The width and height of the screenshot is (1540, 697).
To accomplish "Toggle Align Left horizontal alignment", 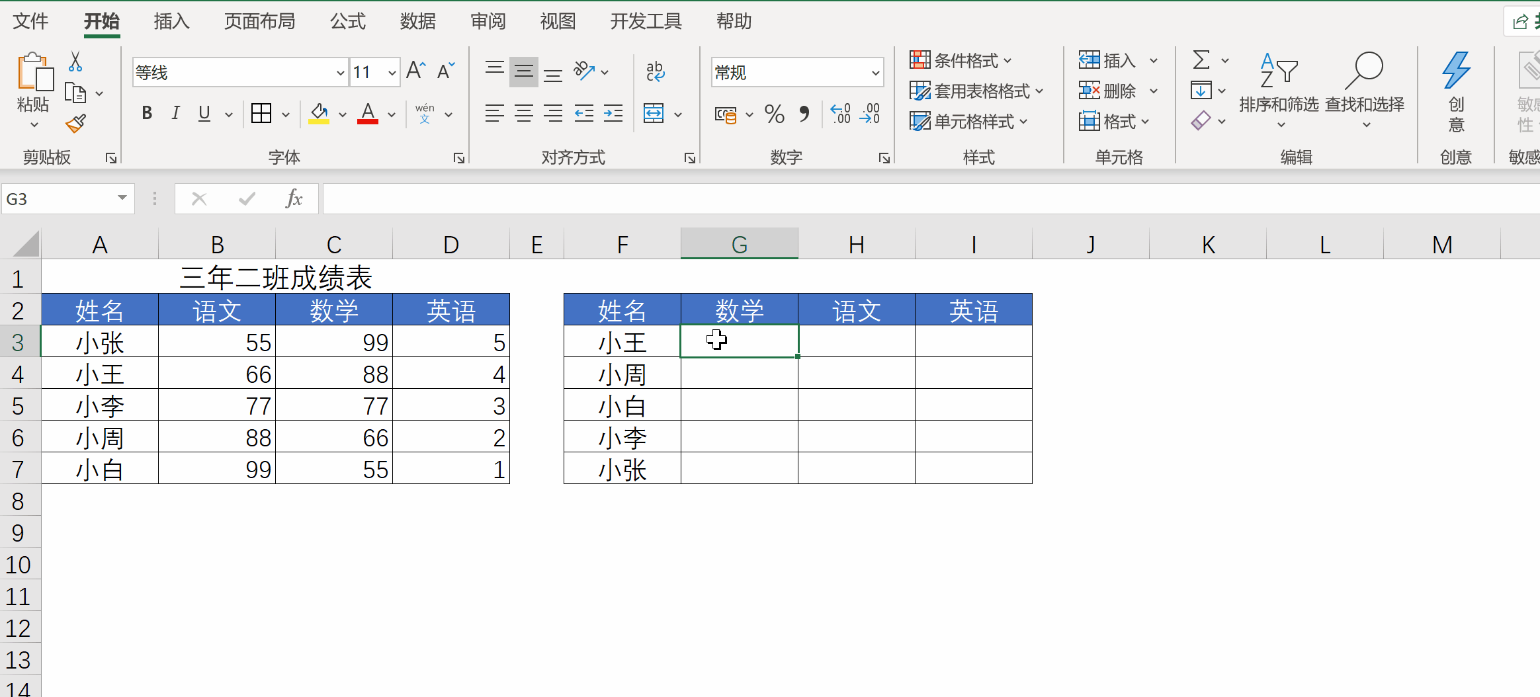I will pyautogui.click(x=494, y=114).
